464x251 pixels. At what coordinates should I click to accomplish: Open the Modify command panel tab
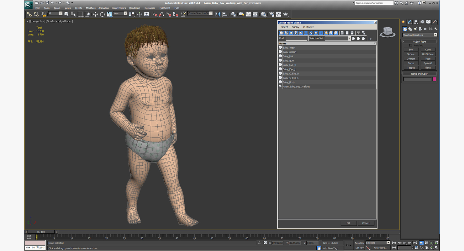coord(409,22)
